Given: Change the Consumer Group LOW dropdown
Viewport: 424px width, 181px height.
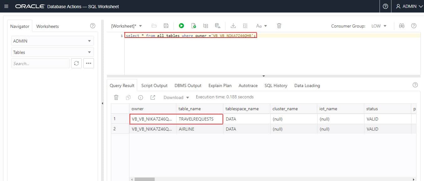Looking at the screenshot, I should pyautogui.click(x=379, y=26).
